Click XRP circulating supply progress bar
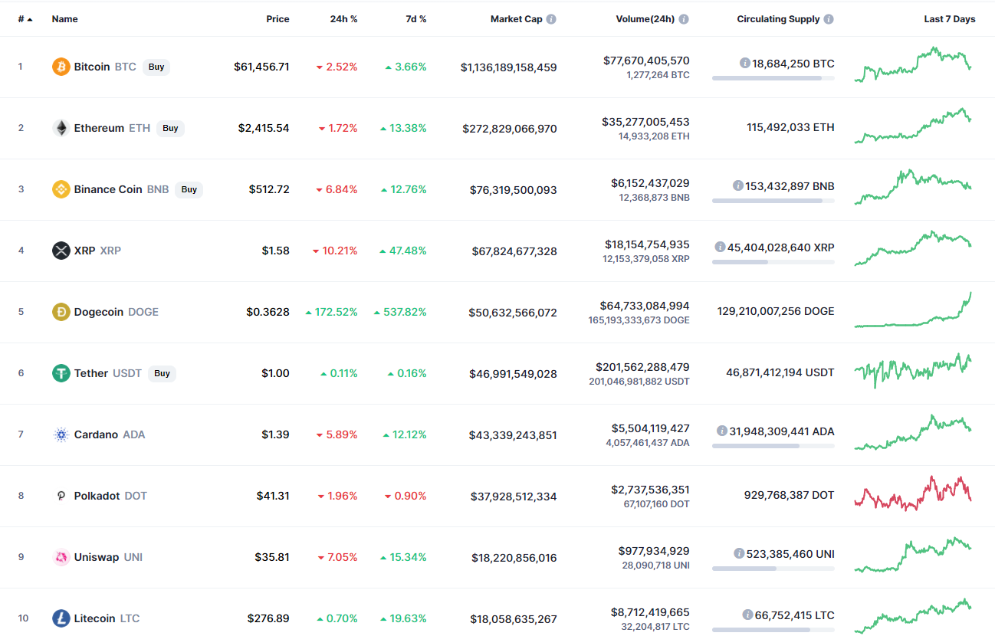 pyautogui.click(x=773, y=262)
